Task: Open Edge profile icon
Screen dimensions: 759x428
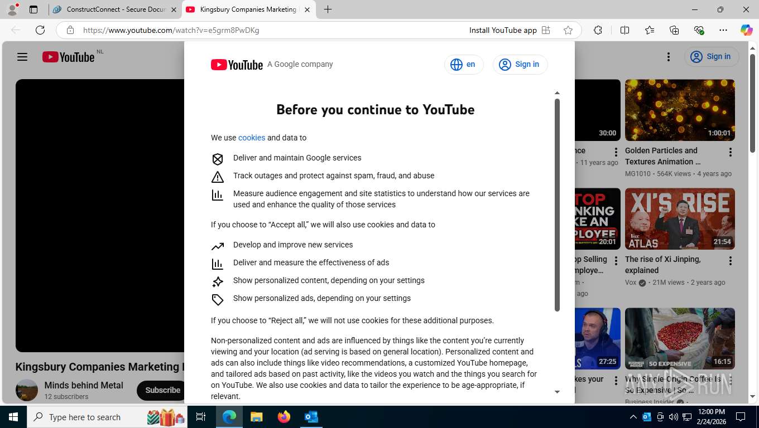Action: [x=12, y=9]
